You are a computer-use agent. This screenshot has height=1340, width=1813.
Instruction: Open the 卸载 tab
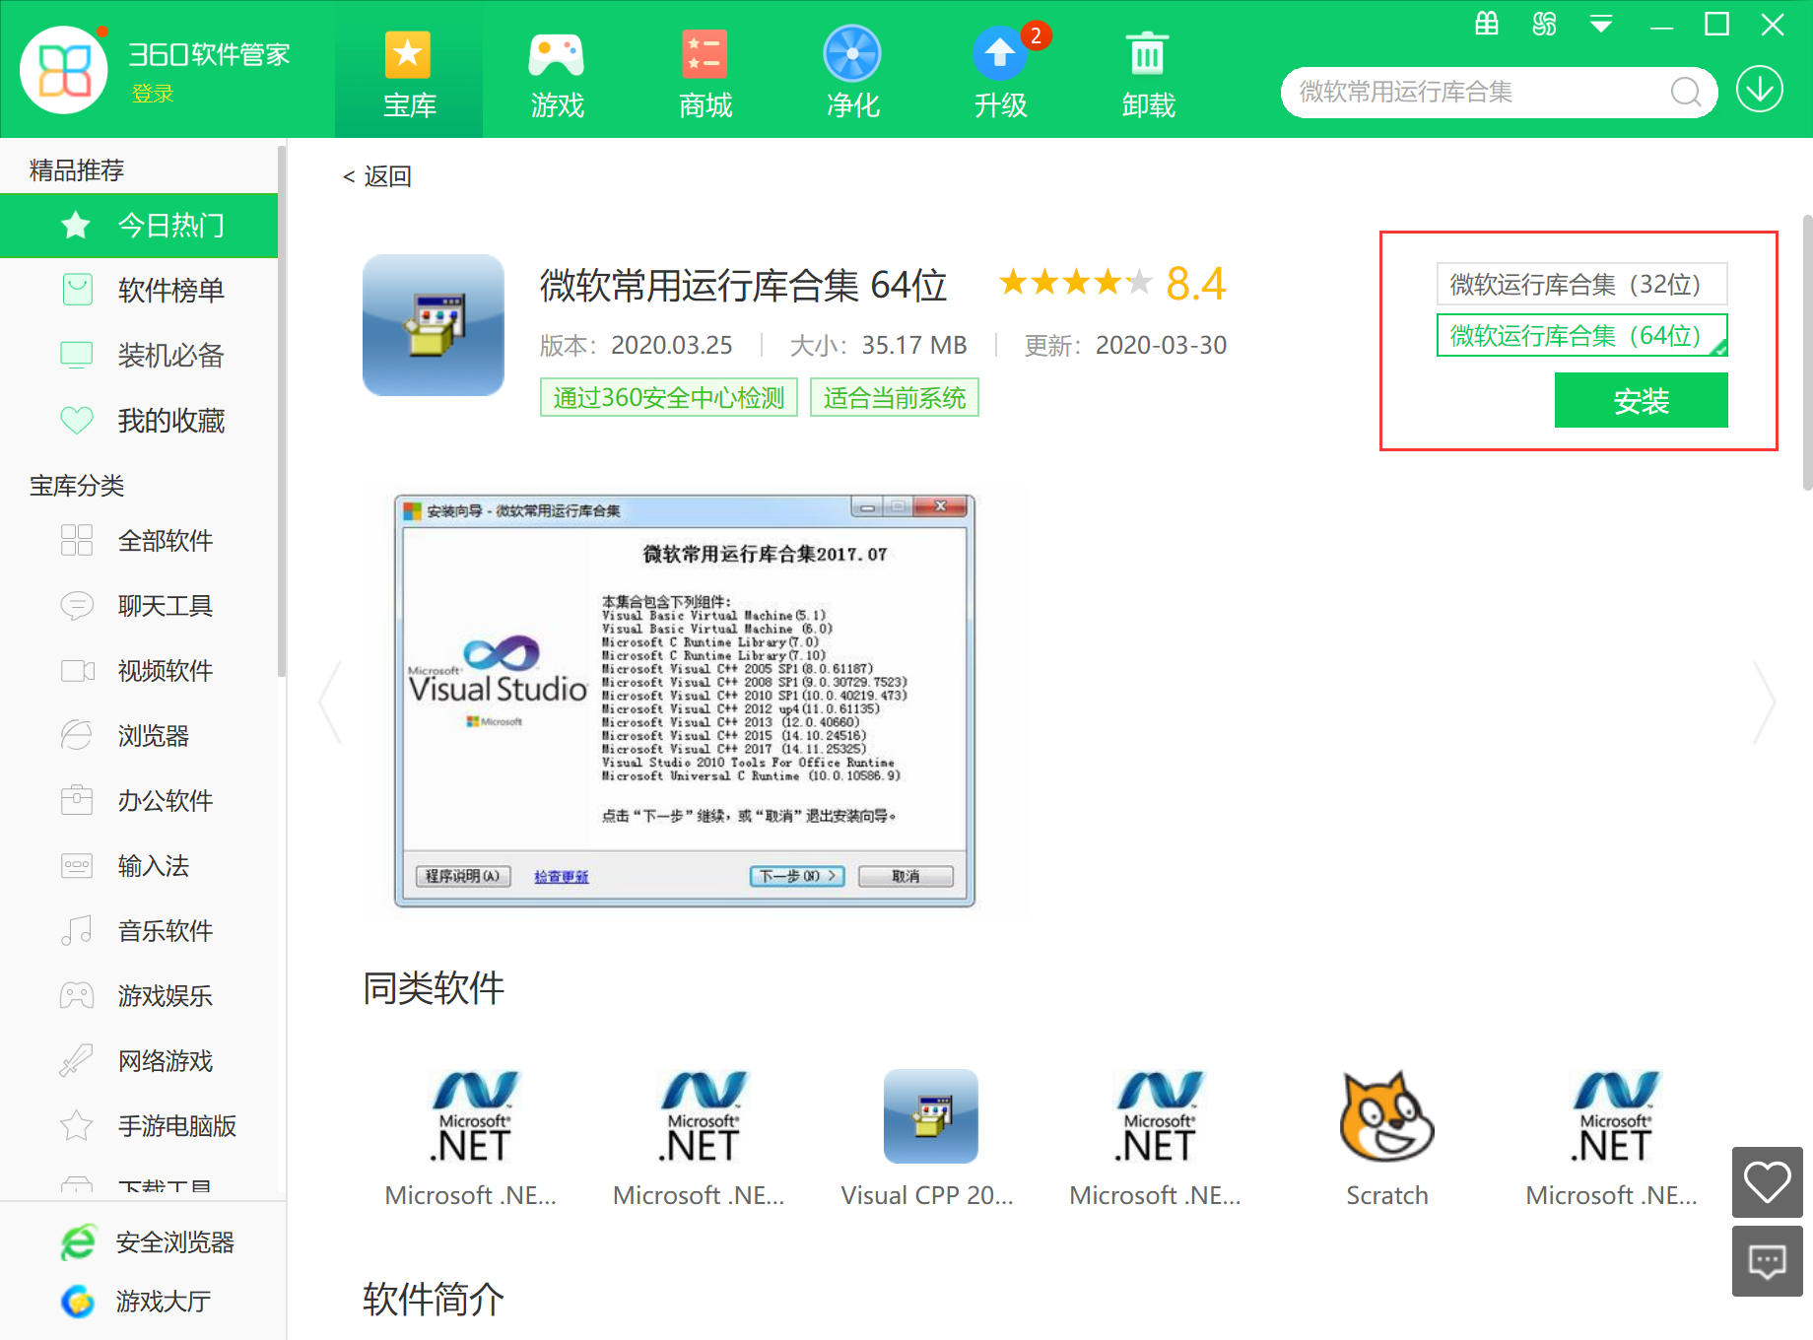(x=1148, y=74)
